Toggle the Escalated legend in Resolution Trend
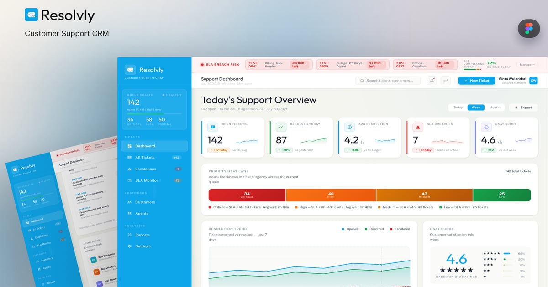Image resolution: width=548 pixels, height=287 pixels. tap(400, 229)
